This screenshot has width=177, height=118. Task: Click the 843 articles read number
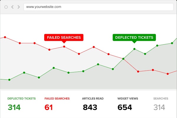click(90, 107)
